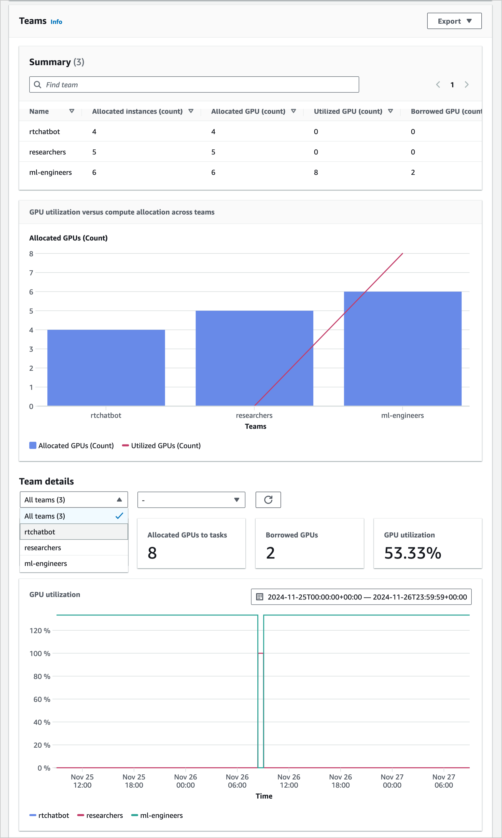Click the checkmark beside All teams (3)
This screenshot has width=502, height=838.
(119, 516)
